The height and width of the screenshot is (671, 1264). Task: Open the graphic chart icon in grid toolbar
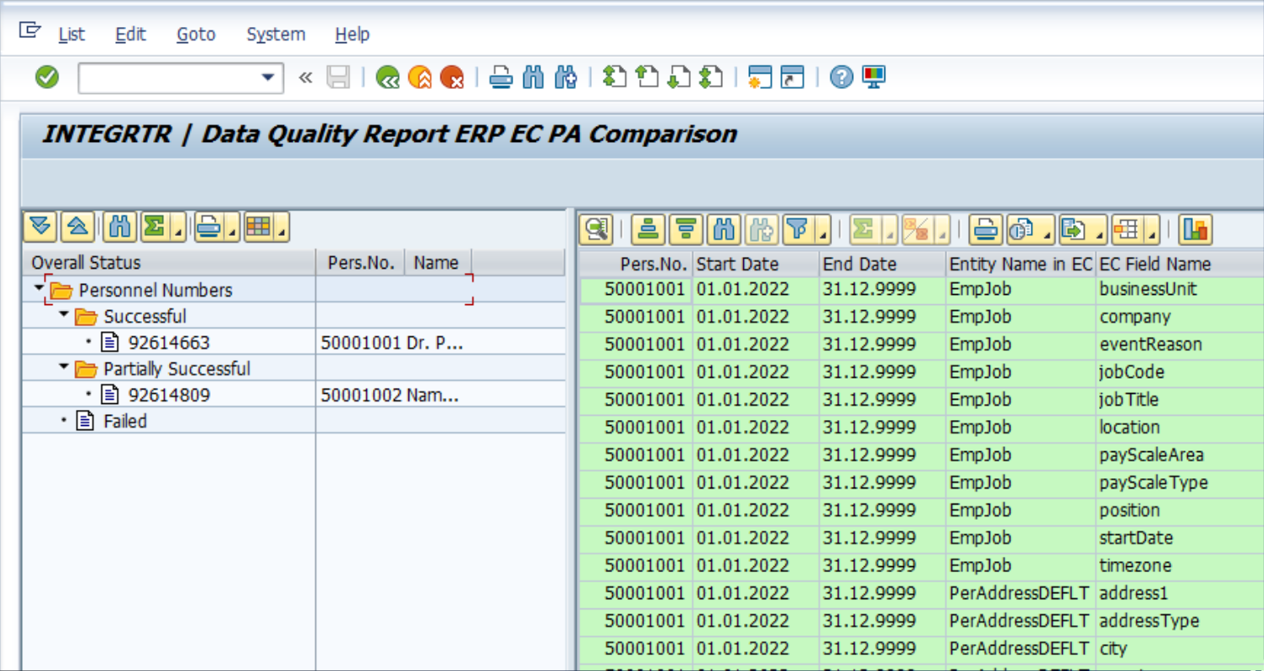(1195, 229)
